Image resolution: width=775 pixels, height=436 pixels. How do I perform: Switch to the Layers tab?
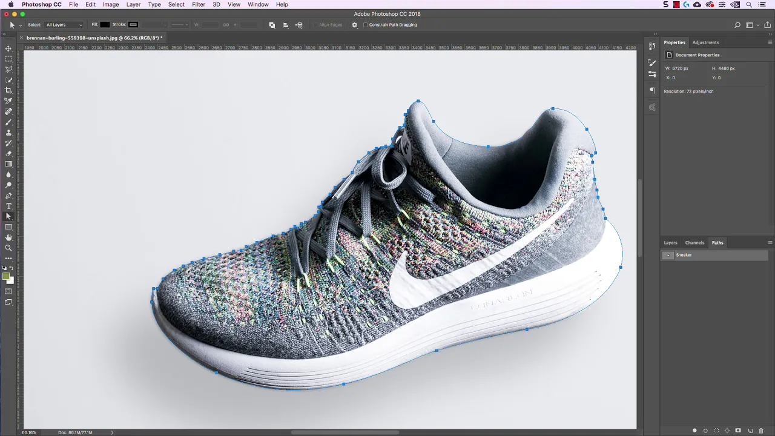click(670, 243)
